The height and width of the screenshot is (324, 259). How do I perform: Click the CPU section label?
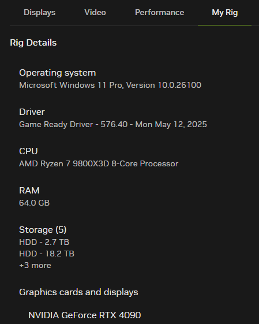click(x=28, y=151)
